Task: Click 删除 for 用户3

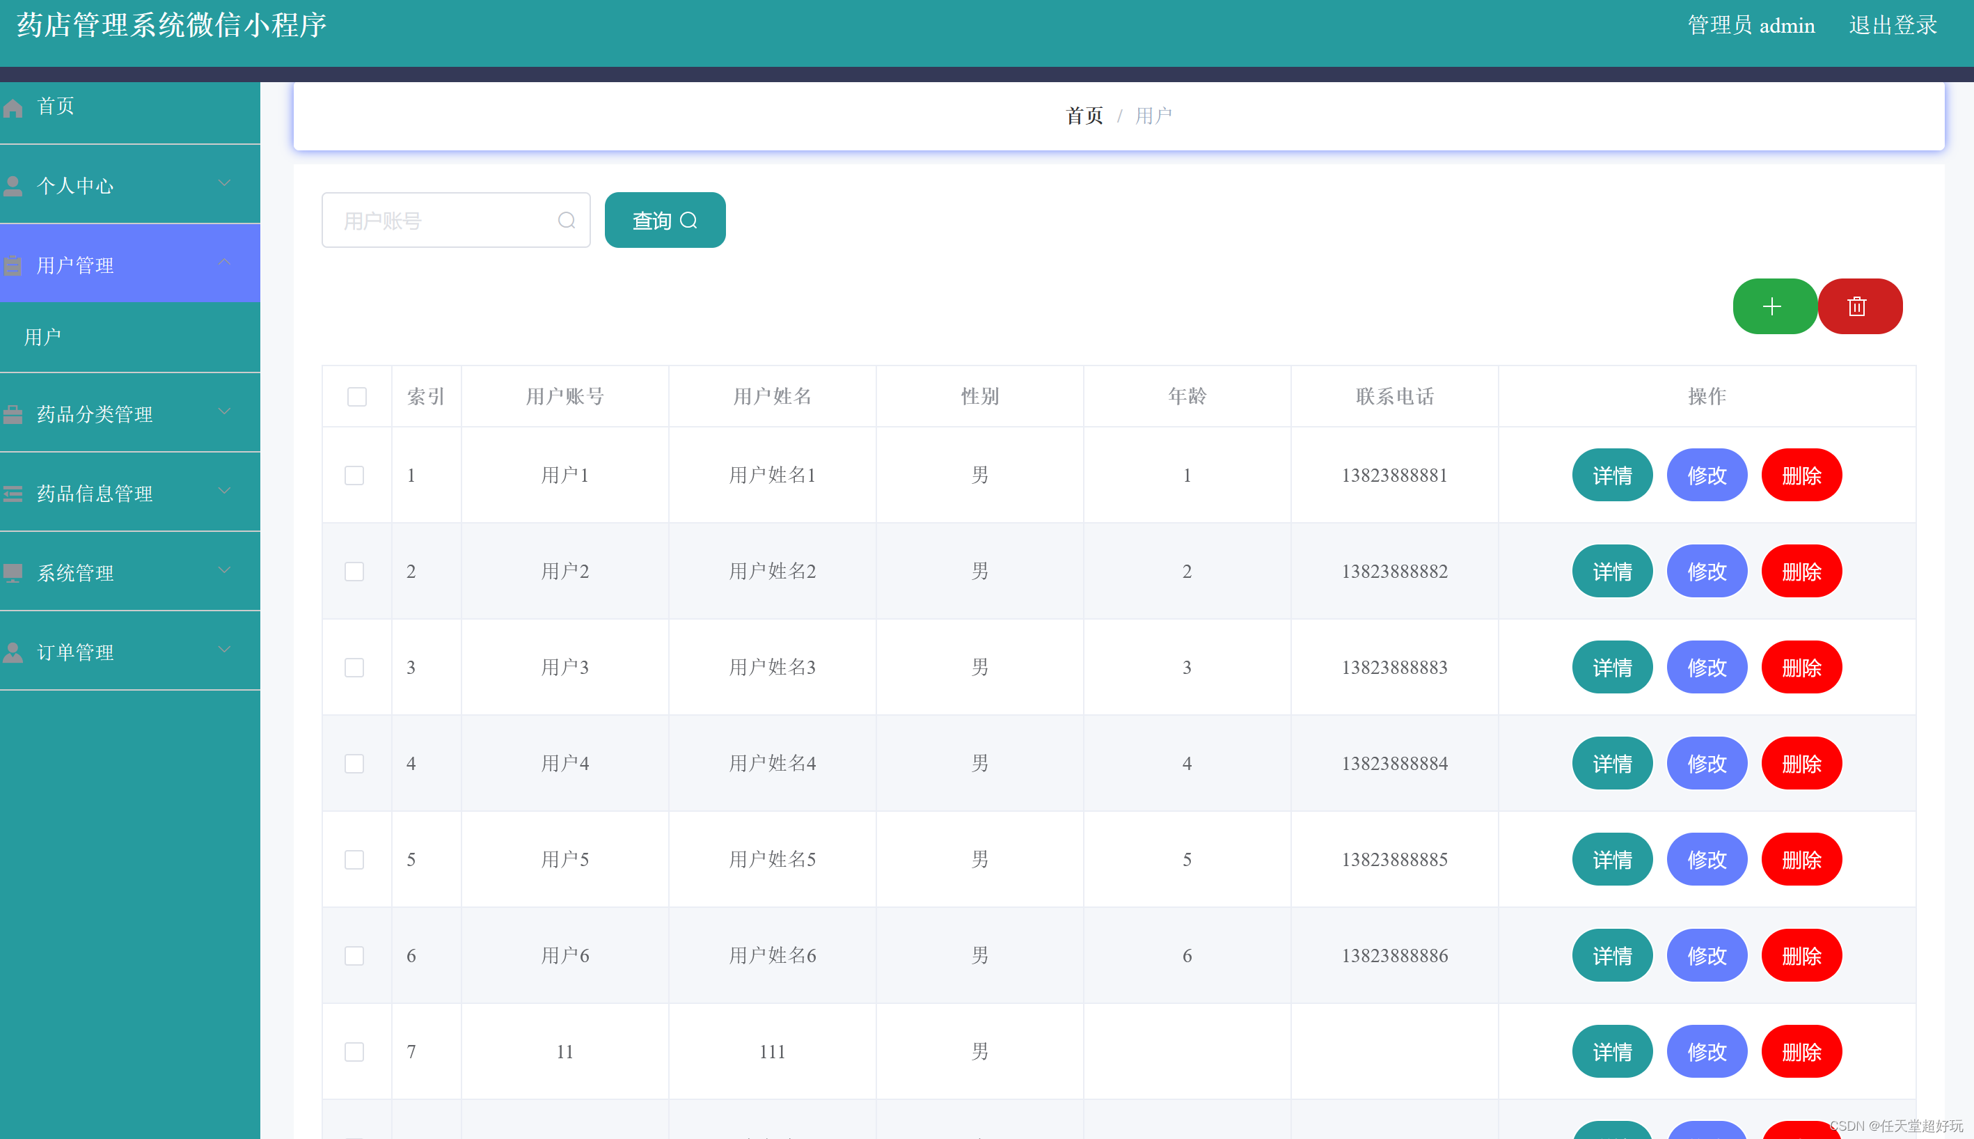Action: 1801,667
